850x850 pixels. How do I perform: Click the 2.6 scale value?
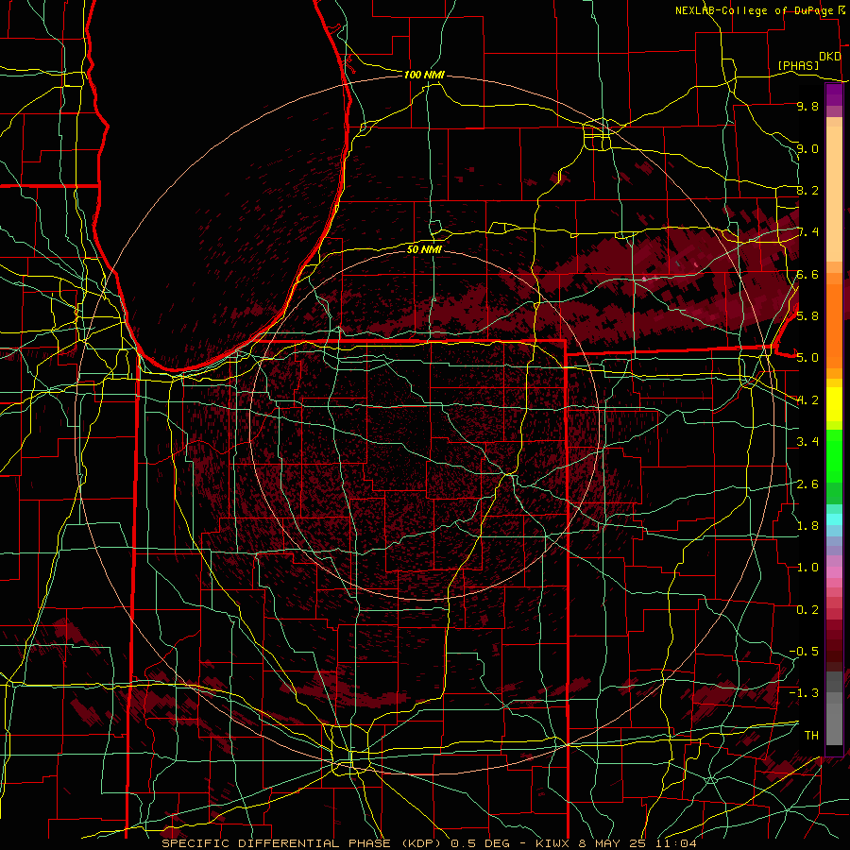coord(807,484)
